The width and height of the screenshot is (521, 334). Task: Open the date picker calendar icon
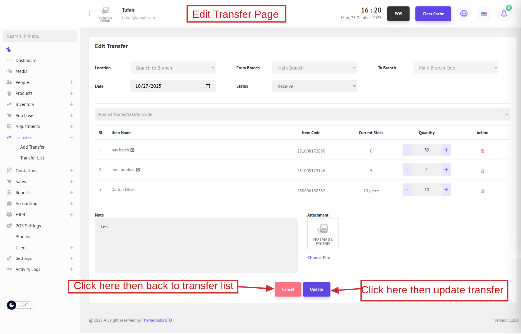click(x=208, y=86)
